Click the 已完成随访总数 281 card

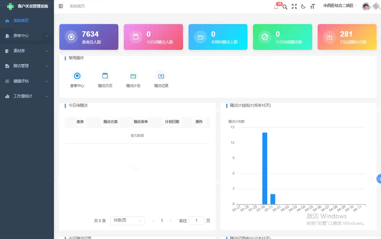coord(347,37)
